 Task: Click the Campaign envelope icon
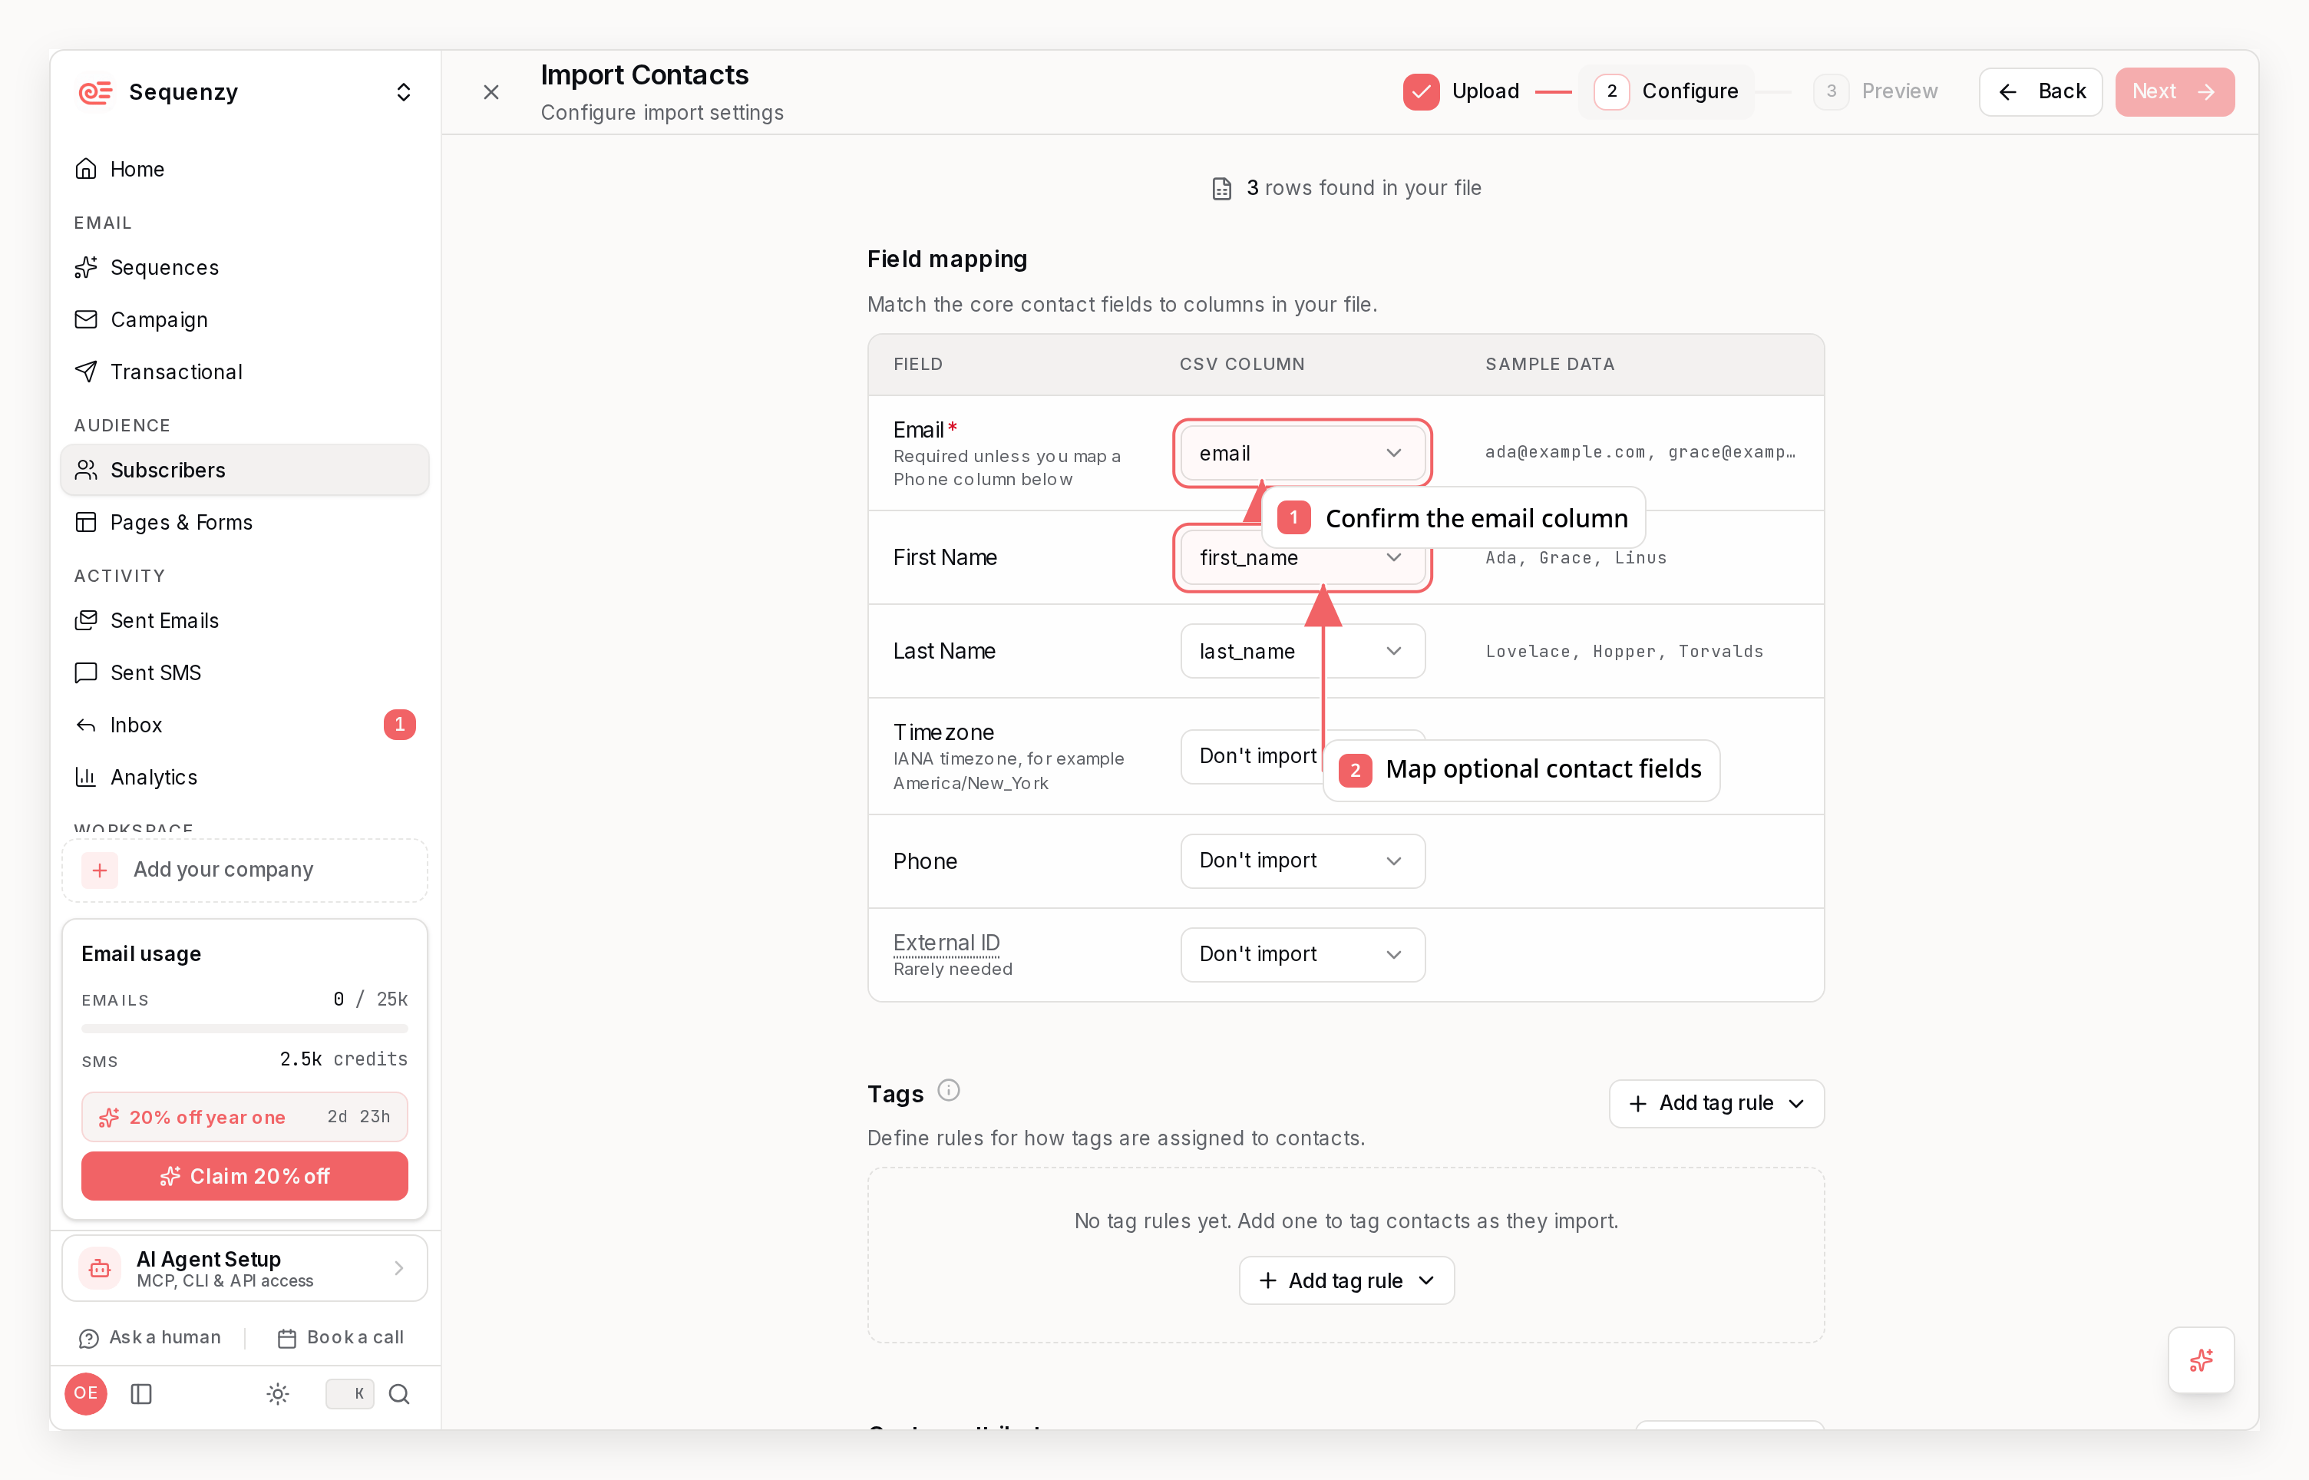pyautogui.click(x=87, y=319)
